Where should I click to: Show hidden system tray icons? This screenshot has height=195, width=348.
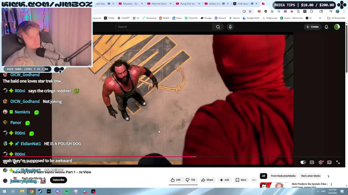pos(318,191)
